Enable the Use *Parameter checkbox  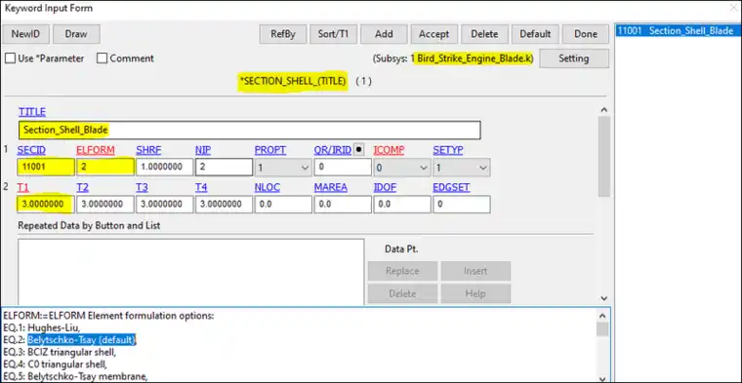pos(10,58)
